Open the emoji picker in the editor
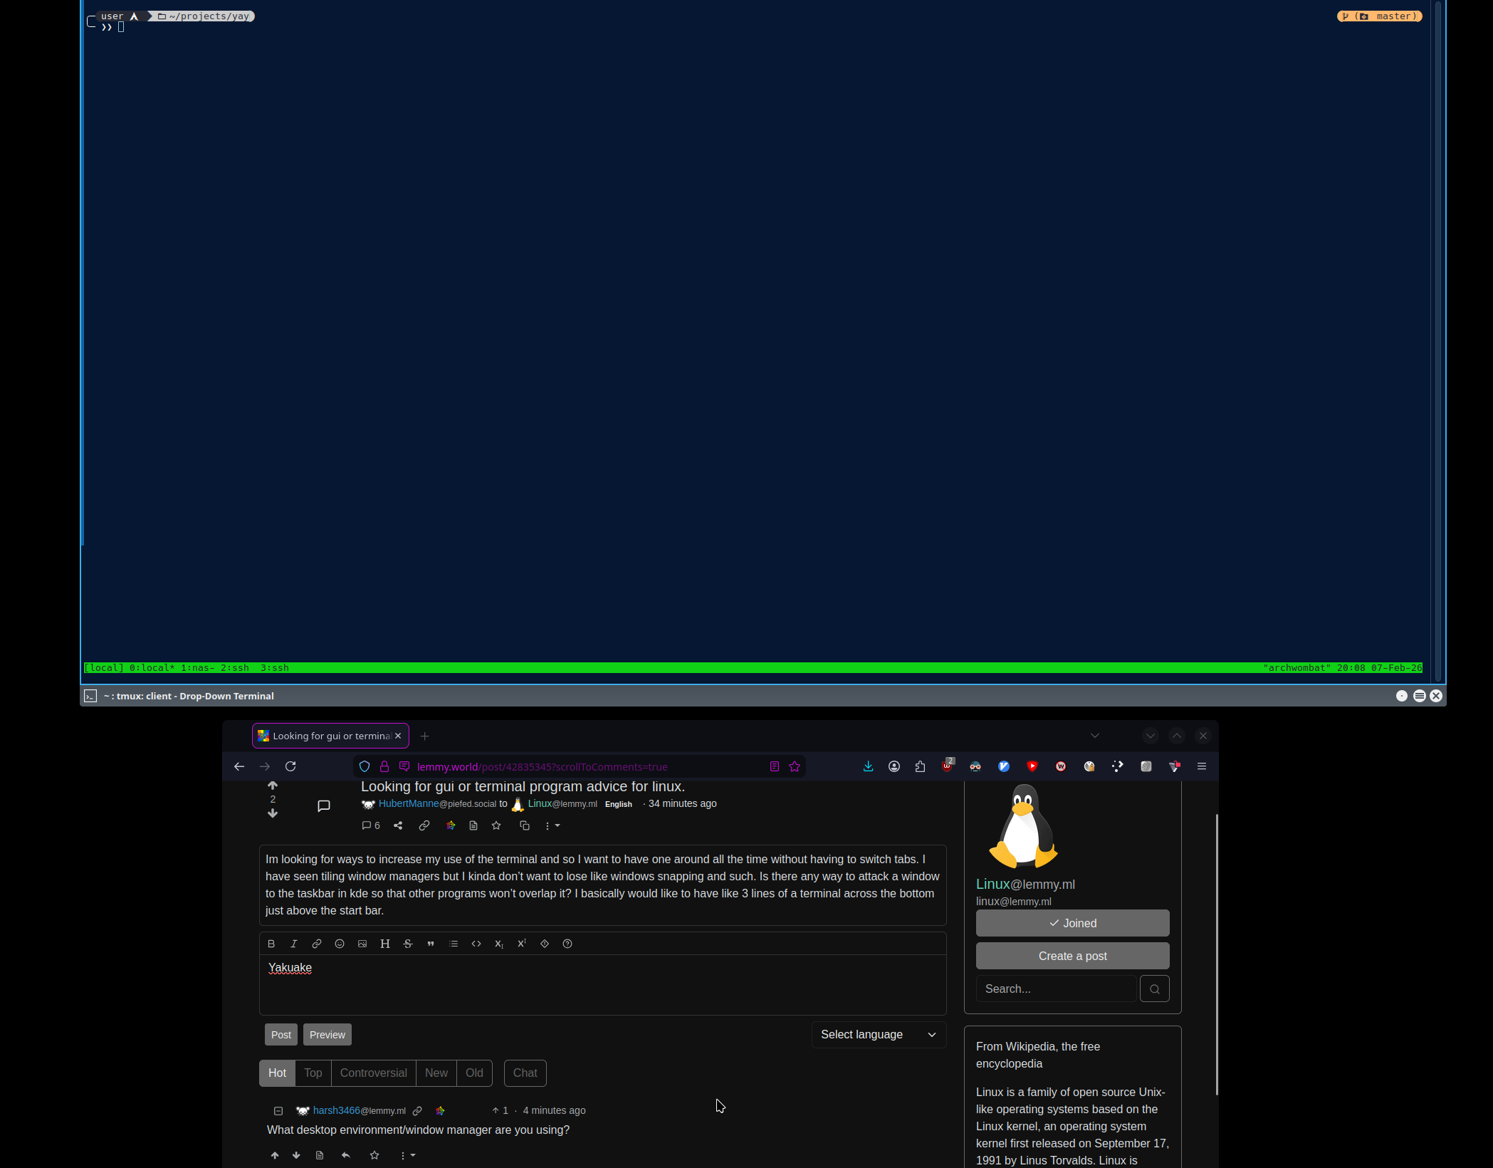This screenshot has width=1493, height=1168. coord(340,944)
